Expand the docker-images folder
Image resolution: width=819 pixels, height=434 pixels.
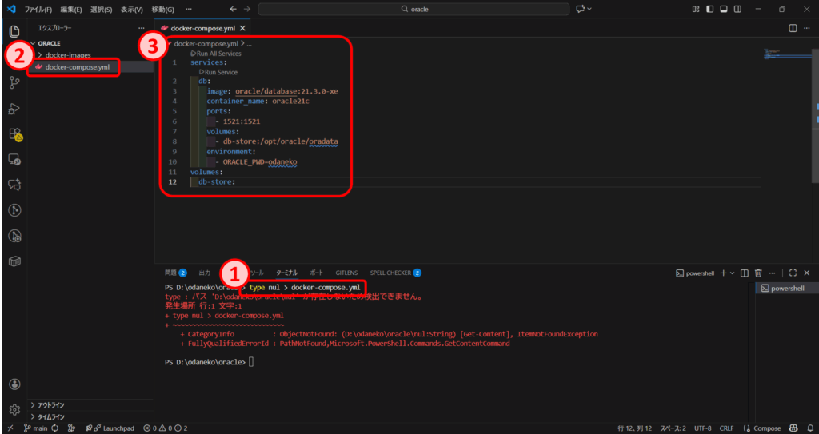click(x=67, y=55)
